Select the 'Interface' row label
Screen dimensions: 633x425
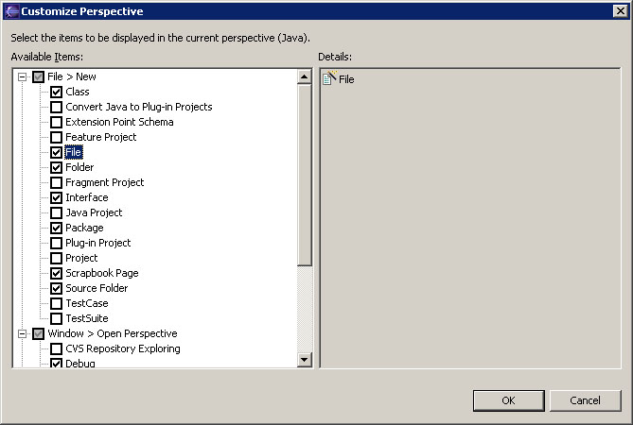pos(87,197)
